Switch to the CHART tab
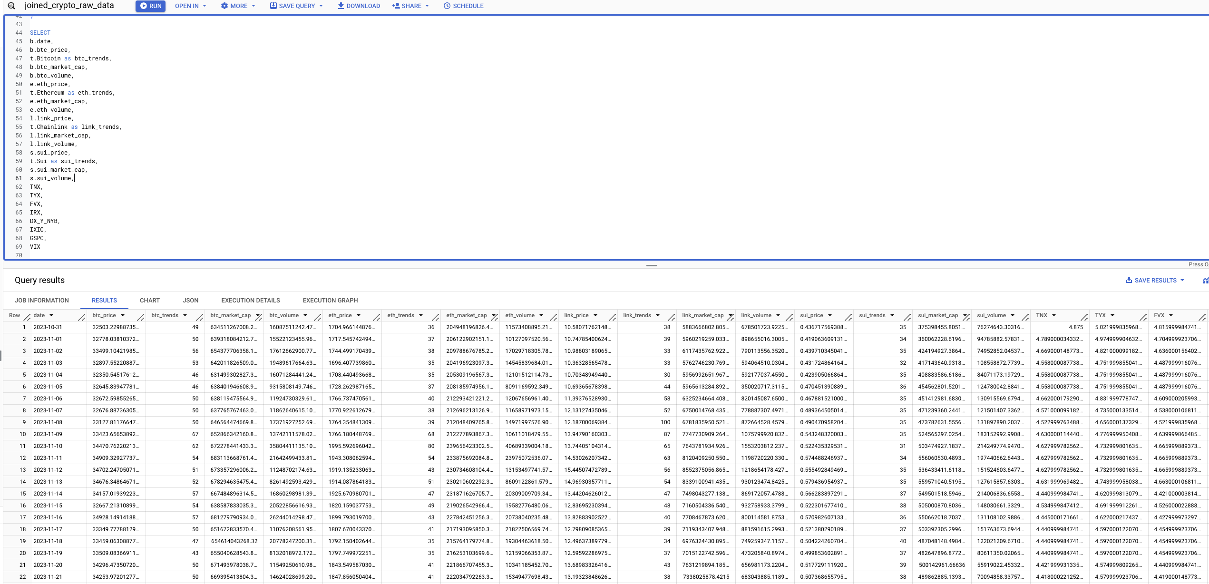 click(x=149, y=301)
